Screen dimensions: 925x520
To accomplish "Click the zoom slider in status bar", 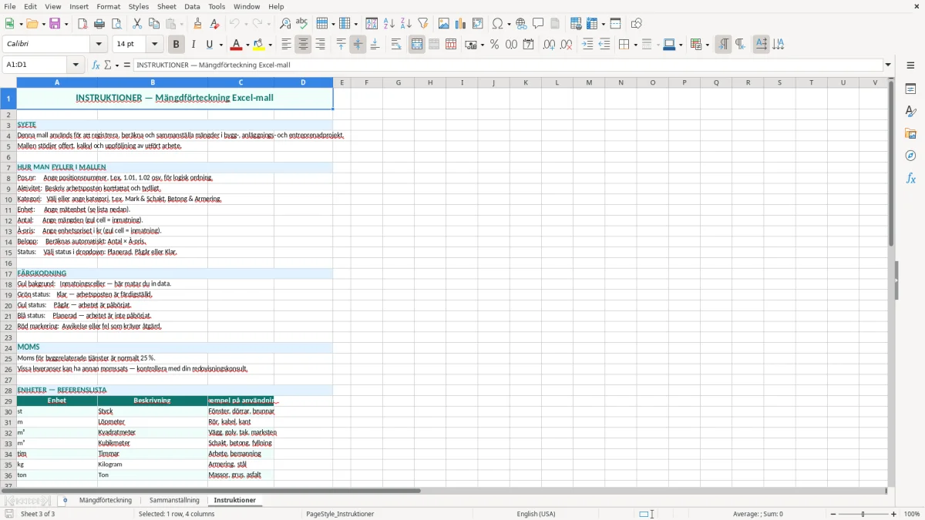I will coord(863,514).
